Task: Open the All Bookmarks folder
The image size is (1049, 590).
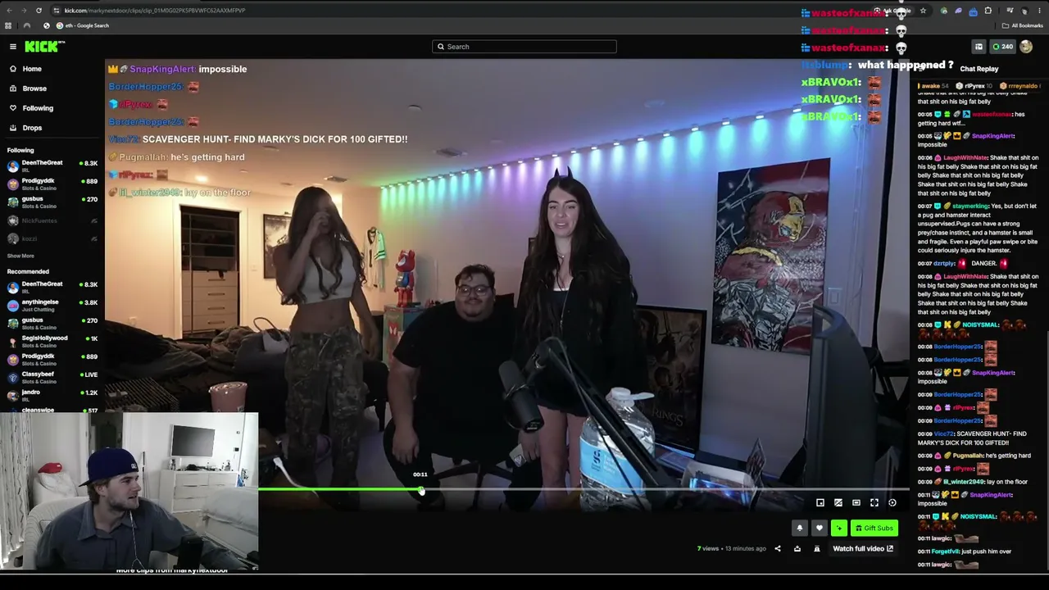Action: coord(1023,25)
